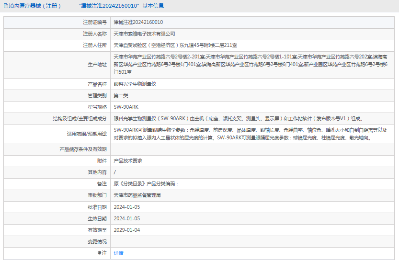Click approving department 天津市药品监督管理局
The height and width of the screenshot is (261, 399).
click(x=137, y=195)
